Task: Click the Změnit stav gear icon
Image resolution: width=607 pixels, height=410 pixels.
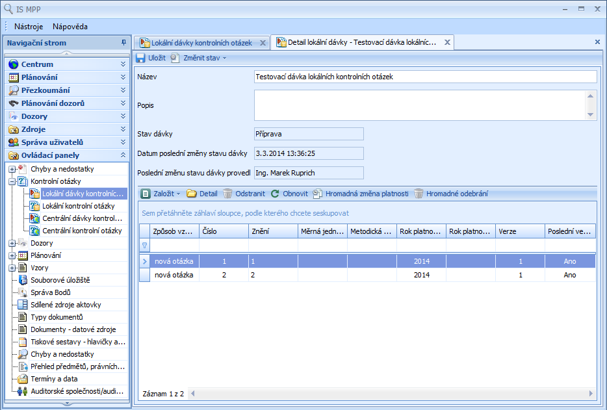Action: point(175,58)
